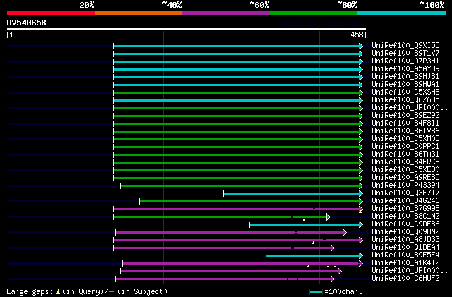Select the UniRef100_A1K4T2 label

[x=405, y=263]
